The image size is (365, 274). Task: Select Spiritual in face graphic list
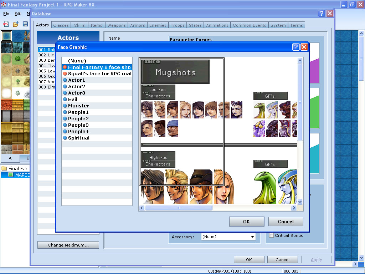97,138
